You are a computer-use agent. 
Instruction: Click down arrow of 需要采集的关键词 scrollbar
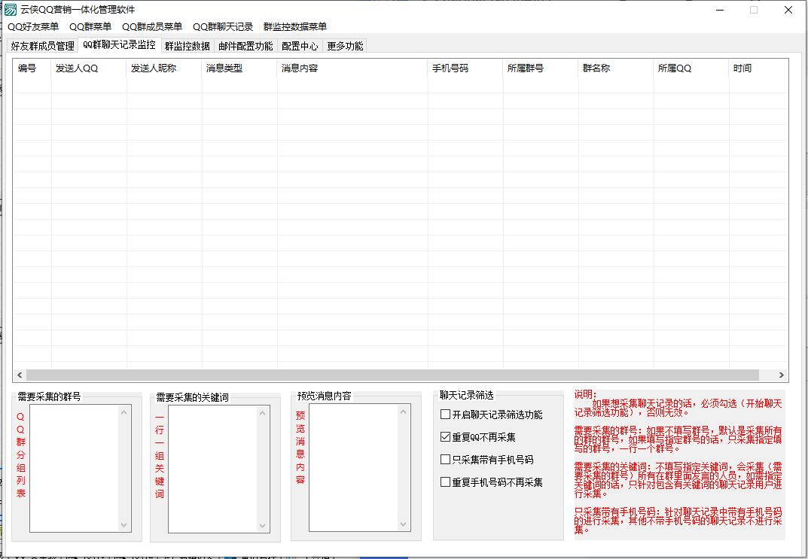tap(262, 526)
